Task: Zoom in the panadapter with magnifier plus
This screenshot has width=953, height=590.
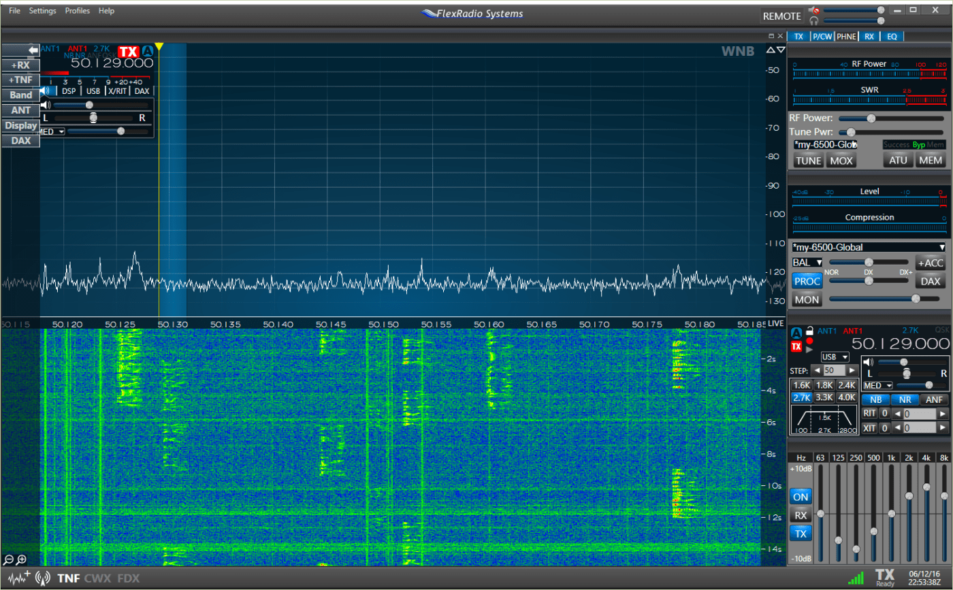Action: (21, 559)
